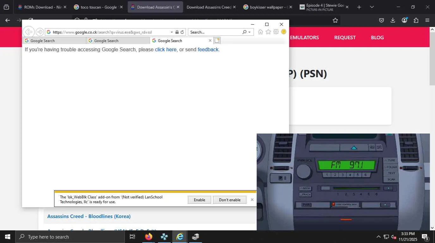This screenshot has height=243, width=435.
Task: Show hidden system tray icons
Action: pyautogui.click(x=378, y=237)
